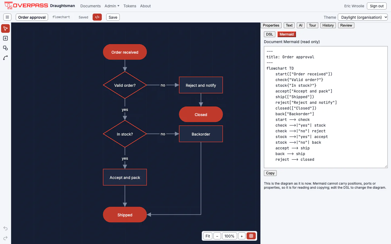Click the undo arrow icon
Screen dimensions: 391x244
coord(5,228)
